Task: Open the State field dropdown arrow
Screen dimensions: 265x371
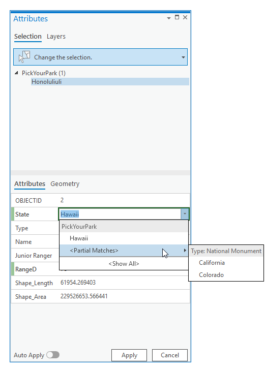Action: pos(185,214)
